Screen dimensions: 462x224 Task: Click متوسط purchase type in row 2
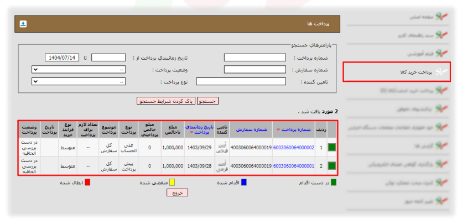pyautogui.click(x=68, y=166)
